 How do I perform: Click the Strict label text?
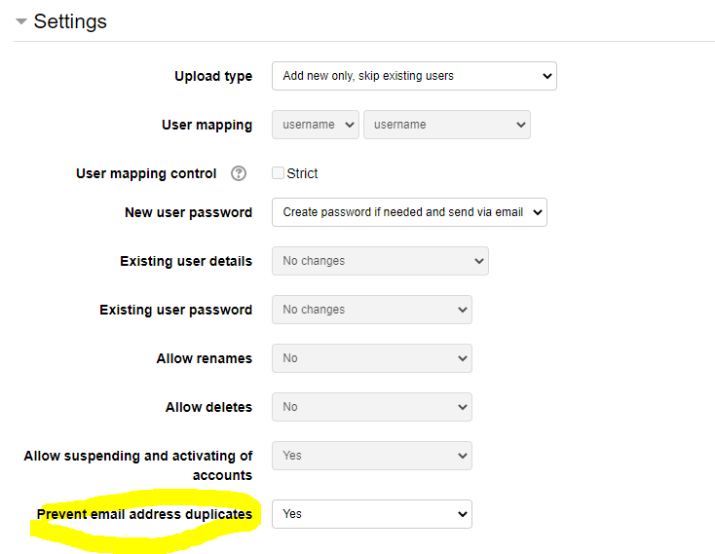coord(303,173)
